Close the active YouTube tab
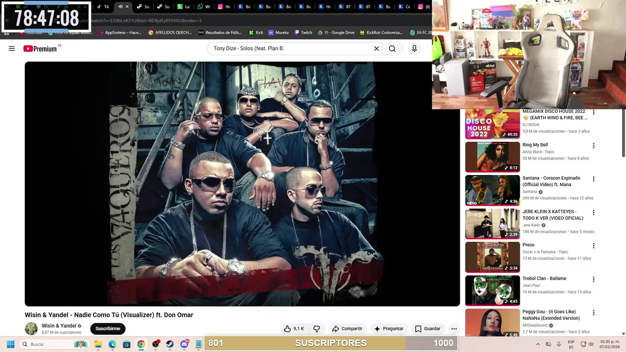Screen dimensions: 626x352 (127, 6)
